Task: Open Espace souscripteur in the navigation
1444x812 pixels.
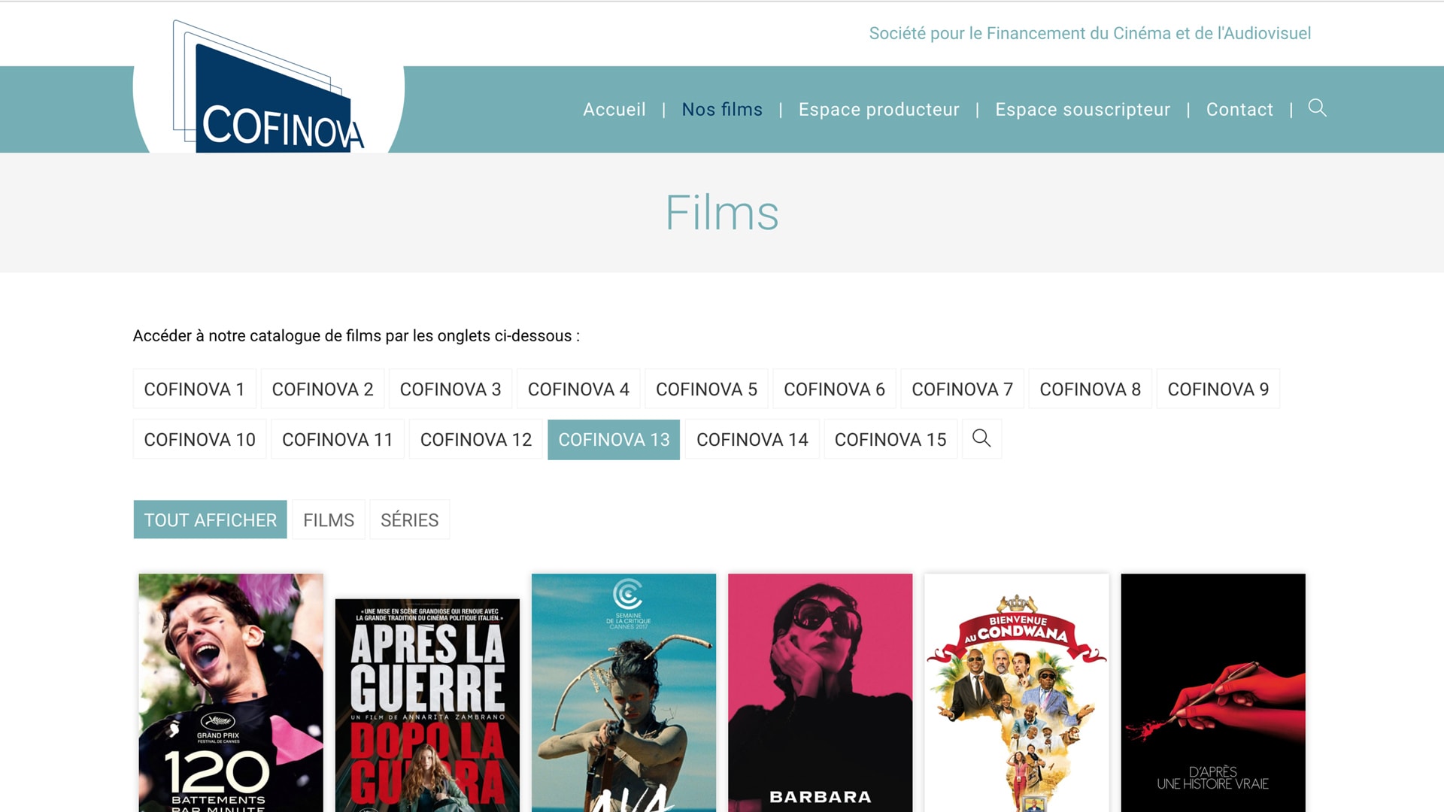Action: tap(1082, 110)
